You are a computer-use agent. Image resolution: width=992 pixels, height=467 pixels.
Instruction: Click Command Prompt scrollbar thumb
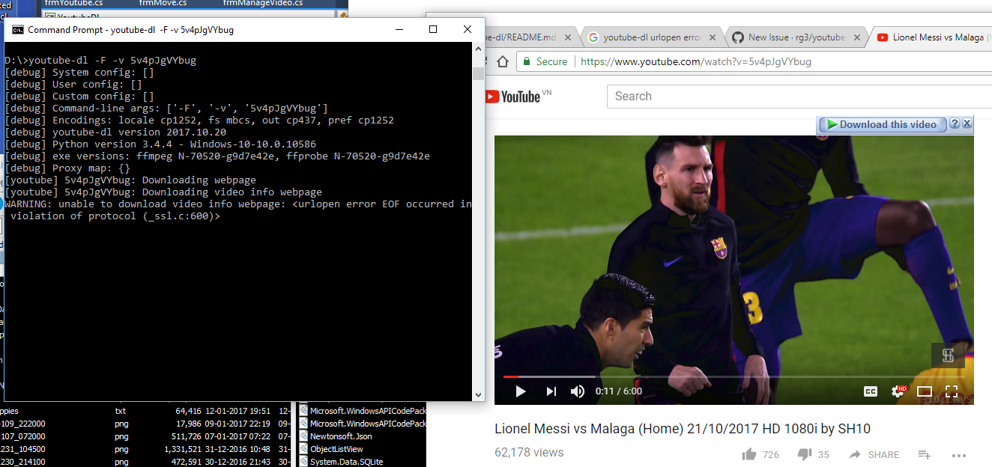(478, 73)
